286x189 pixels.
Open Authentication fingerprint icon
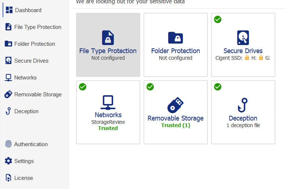(8, 144)
